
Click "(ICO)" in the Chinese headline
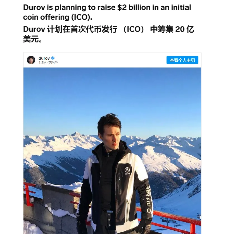tap(134, 29)
